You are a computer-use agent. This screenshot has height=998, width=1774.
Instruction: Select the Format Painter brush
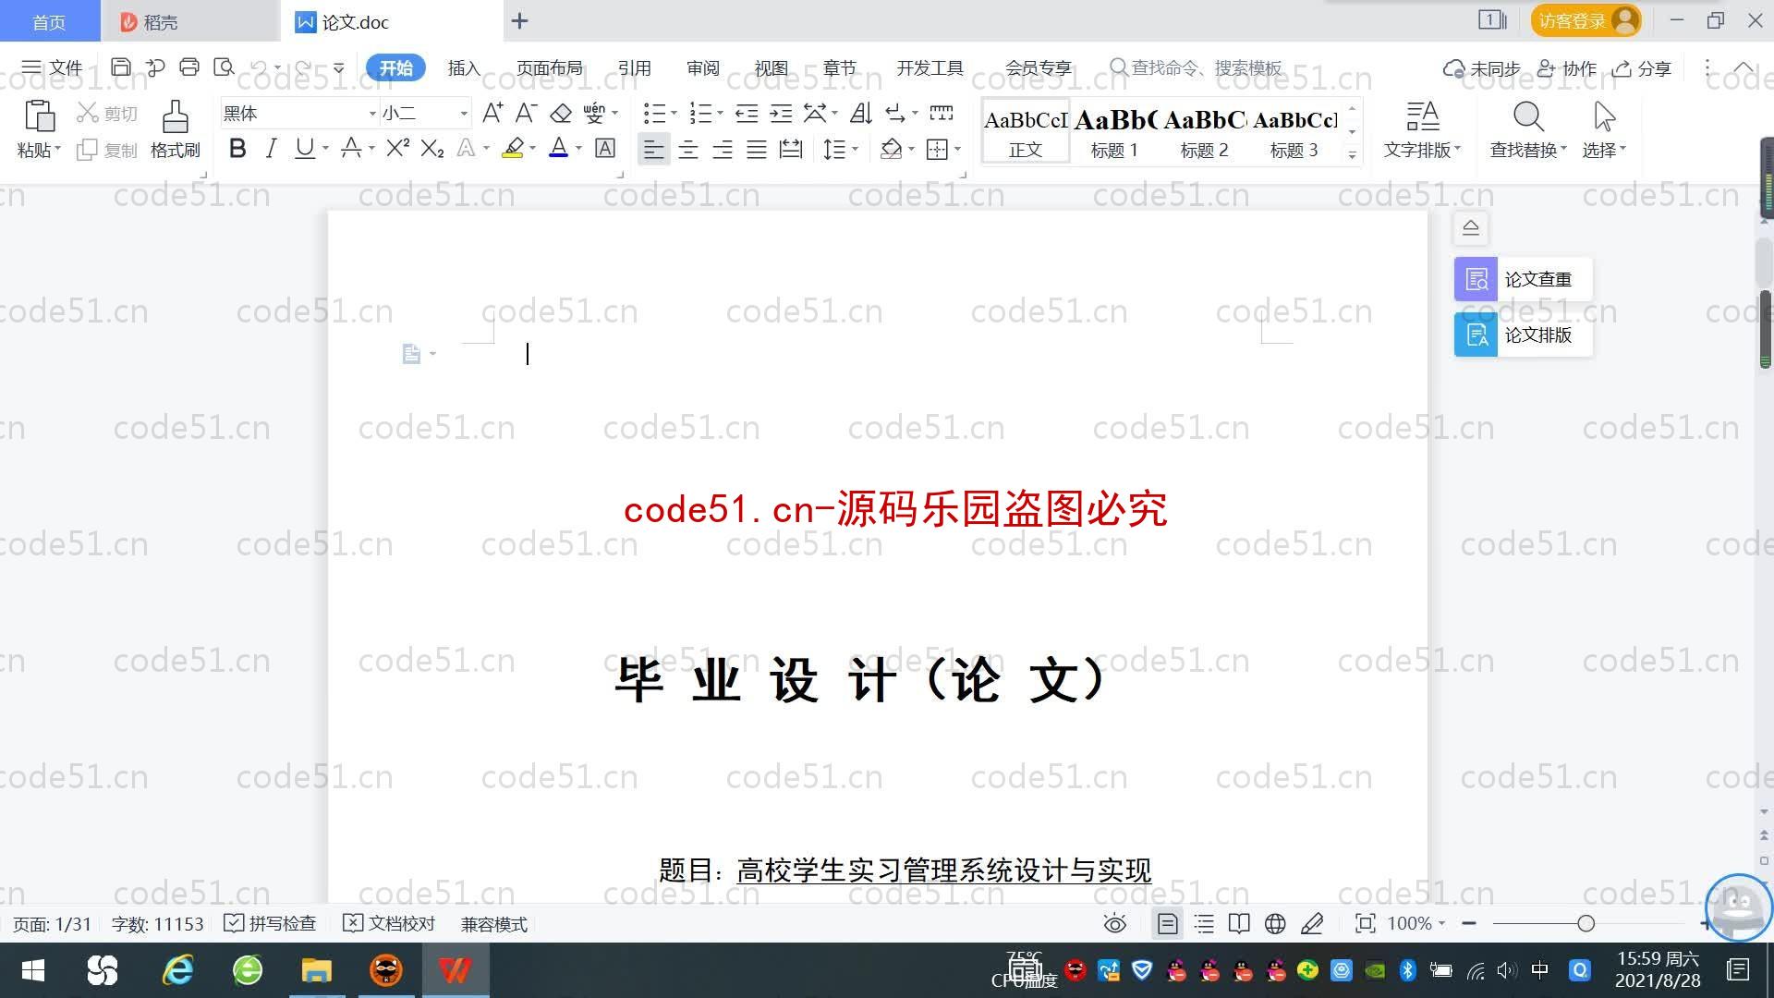coord(175,117)
